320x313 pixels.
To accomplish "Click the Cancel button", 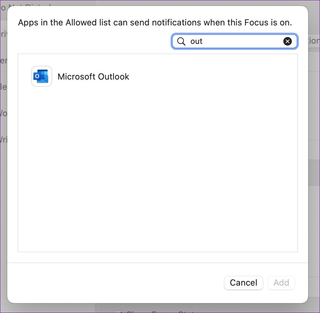I will coord(243,283).
